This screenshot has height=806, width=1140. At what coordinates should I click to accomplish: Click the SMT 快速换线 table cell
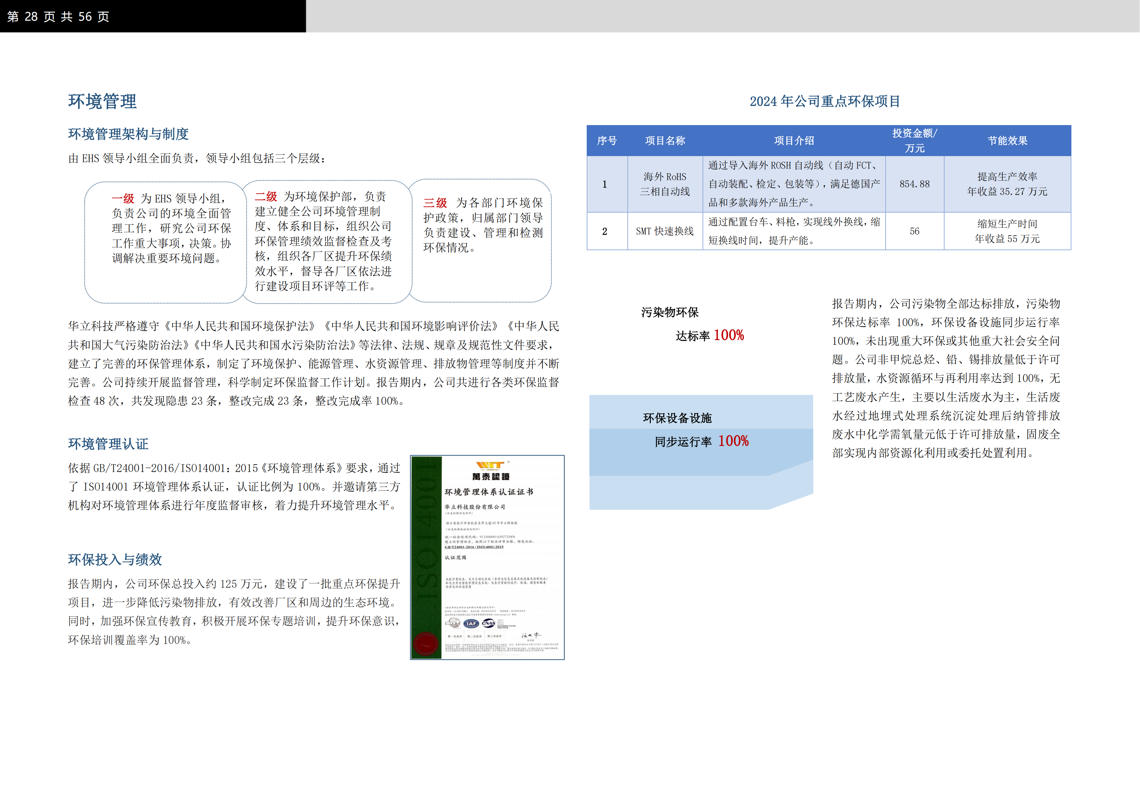pos(664,231)
